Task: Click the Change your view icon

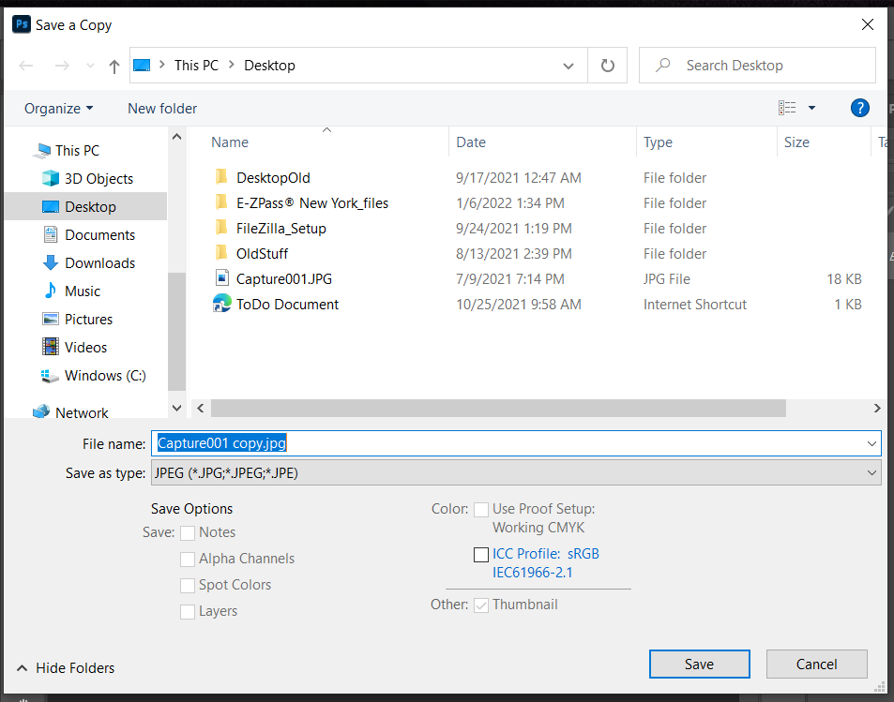Action: tap(787, 108)
